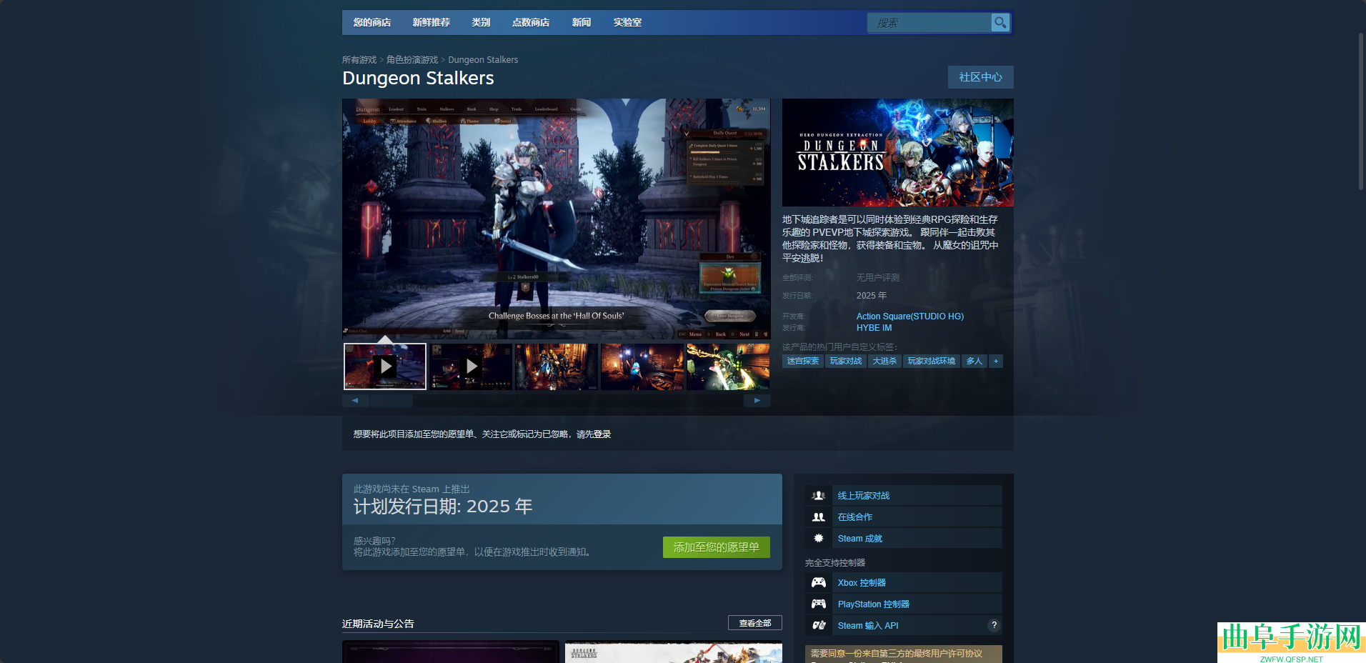Open the Steam Input API help question mark
1366x663 pixels.
click(x=994, y=625)
